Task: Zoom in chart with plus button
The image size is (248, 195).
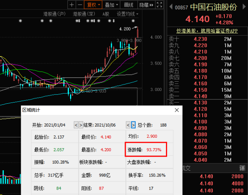Action: point(72,5)
